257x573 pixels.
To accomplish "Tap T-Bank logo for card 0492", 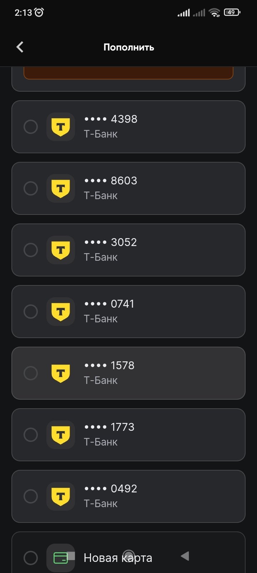I will (x=61, y=496).
